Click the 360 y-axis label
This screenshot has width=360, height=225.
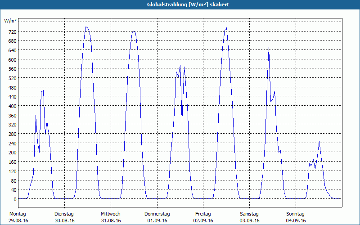[13, 116]
